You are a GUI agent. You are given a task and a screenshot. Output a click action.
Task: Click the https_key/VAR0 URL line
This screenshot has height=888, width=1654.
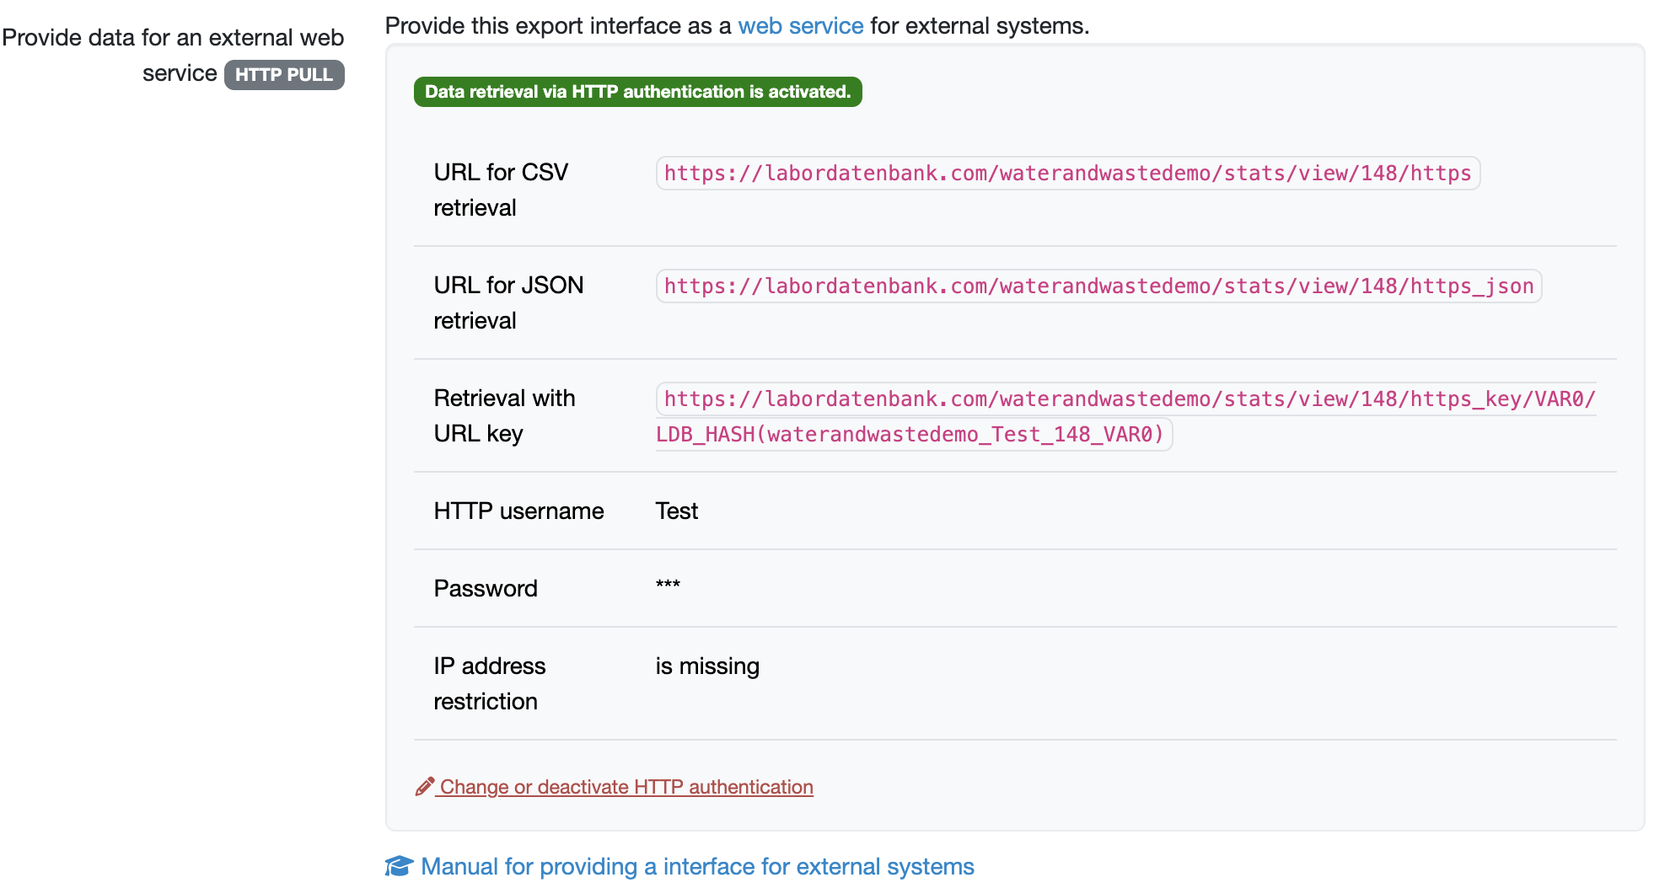tap(1128, 399)
